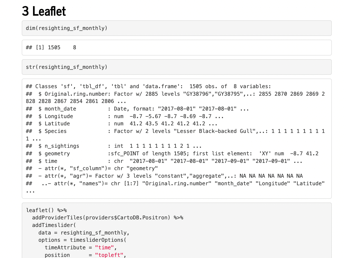Click the attr "names" output line
346x258 pixels.
(175, 184)
